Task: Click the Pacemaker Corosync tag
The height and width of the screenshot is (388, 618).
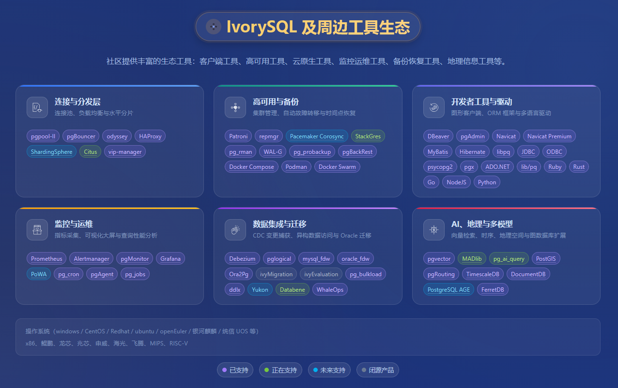Action: 317,136
